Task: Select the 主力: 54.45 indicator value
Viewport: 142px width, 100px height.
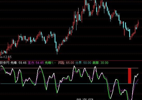Action: 36,63
